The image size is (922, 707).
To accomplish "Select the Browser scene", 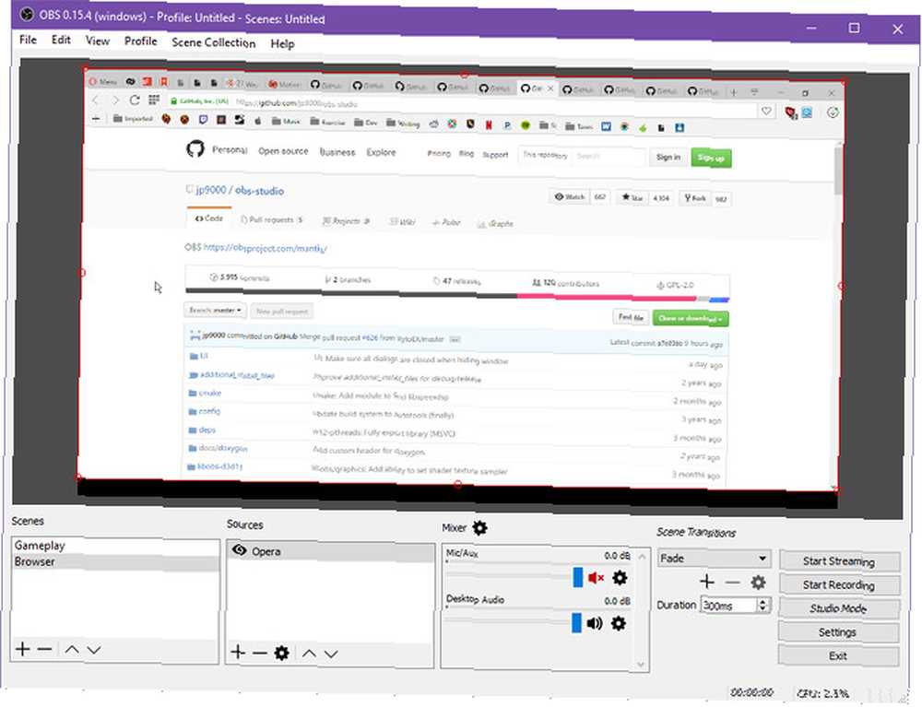I will pos(115,561).
